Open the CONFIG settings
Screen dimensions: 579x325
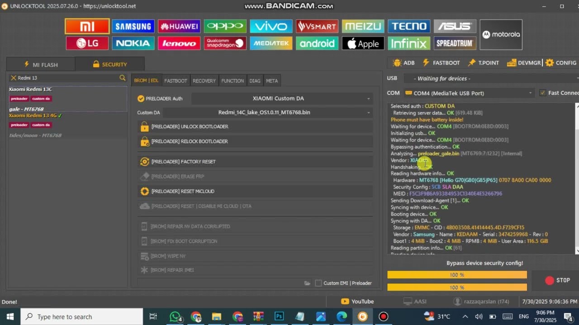tap(561, 63)
